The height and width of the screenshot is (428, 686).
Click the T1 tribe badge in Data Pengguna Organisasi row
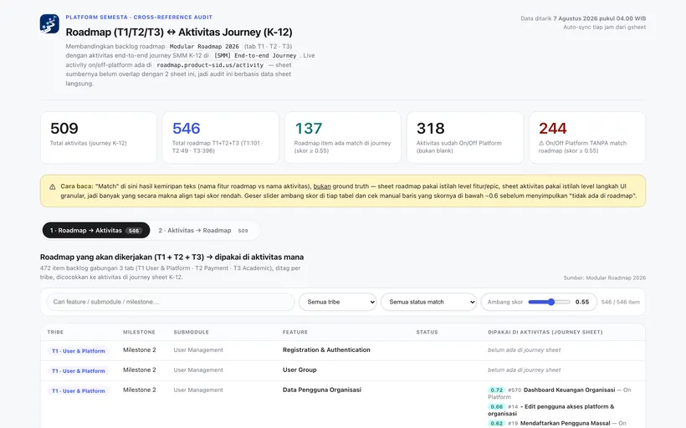(x=79, y=391)
